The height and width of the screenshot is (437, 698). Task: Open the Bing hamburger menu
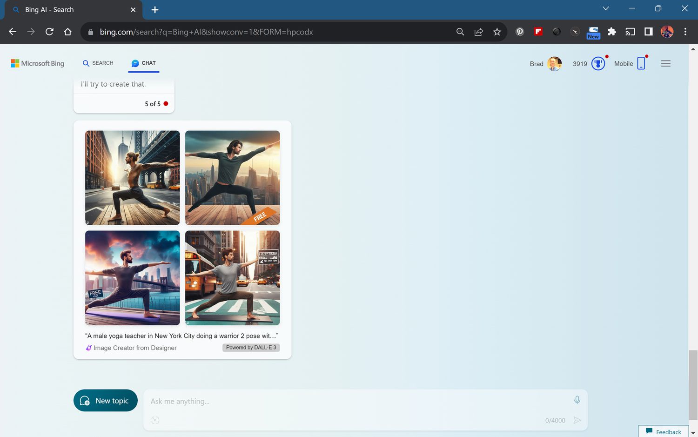[665, 64]
